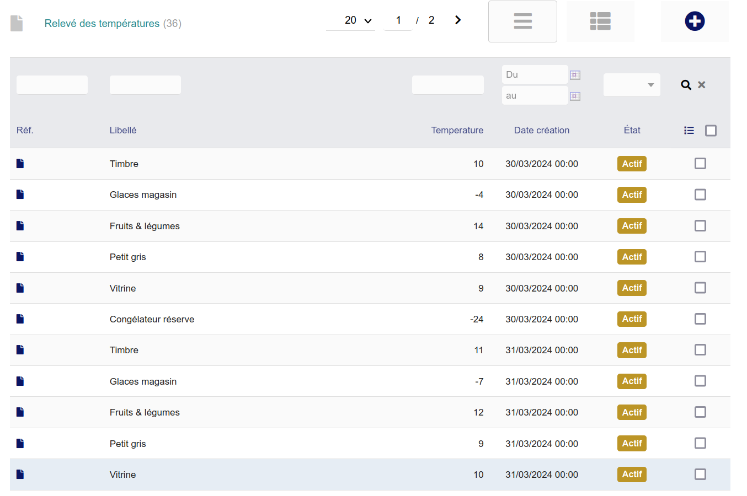This screenshot has height=496, width=747.
Task: Open Fruits & légumes 31/03/2024 record icon
Action: click(x=20, y=412)
